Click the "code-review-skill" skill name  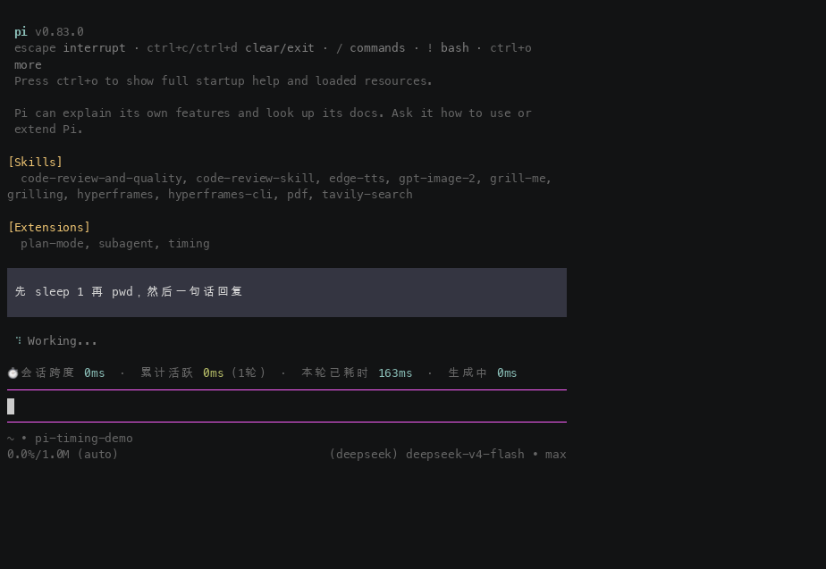pyautogui.click(x=256, y=179)
